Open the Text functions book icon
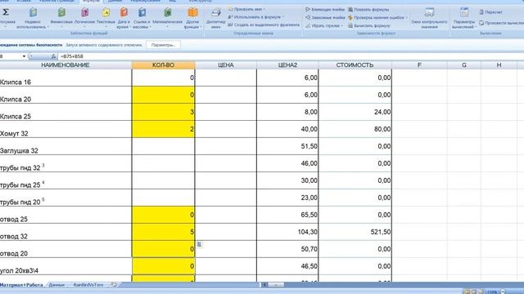The image size is (524, 294). click(x=106, y=13)
